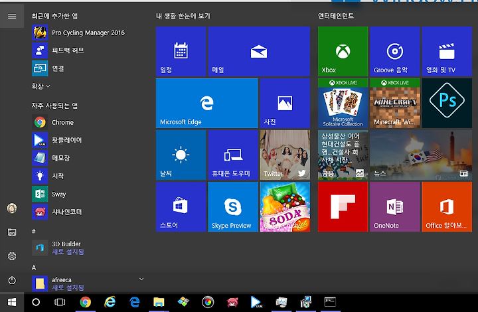Launch Chrome from frequently used apps
The width and height of the screenshot is (478, 312).
coord(88,122)
